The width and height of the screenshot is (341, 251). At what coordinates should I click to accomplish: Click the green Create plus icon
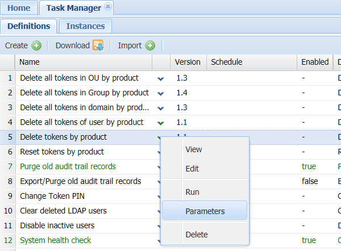(x=36, y=45)
